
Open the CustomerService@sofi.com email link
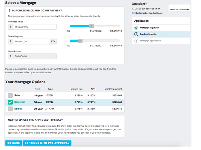coord(149,13)
